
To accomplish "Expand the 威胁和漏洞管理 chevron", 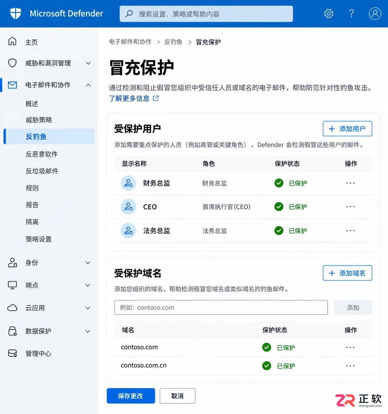I will (88, 63).
